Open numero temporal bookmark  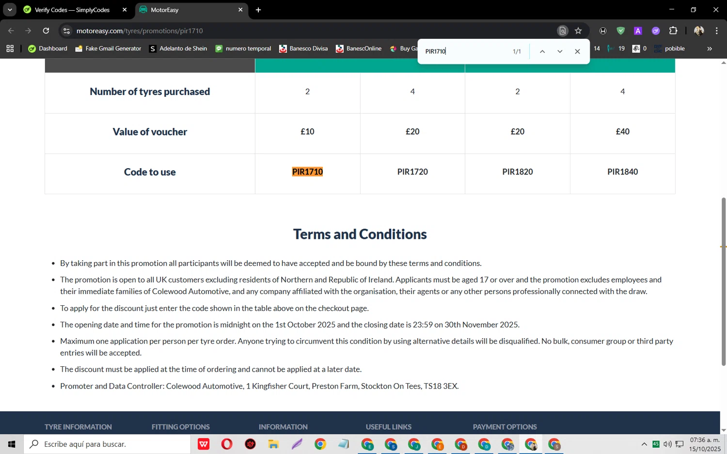(x=243, y=48)
